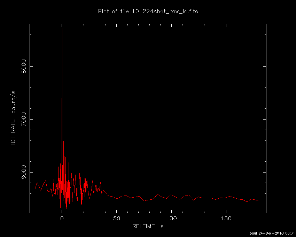This screenshot has width=296, height=237.
Task: Click the 100 x-axis tick label
Action: click(x=171, y=219)
